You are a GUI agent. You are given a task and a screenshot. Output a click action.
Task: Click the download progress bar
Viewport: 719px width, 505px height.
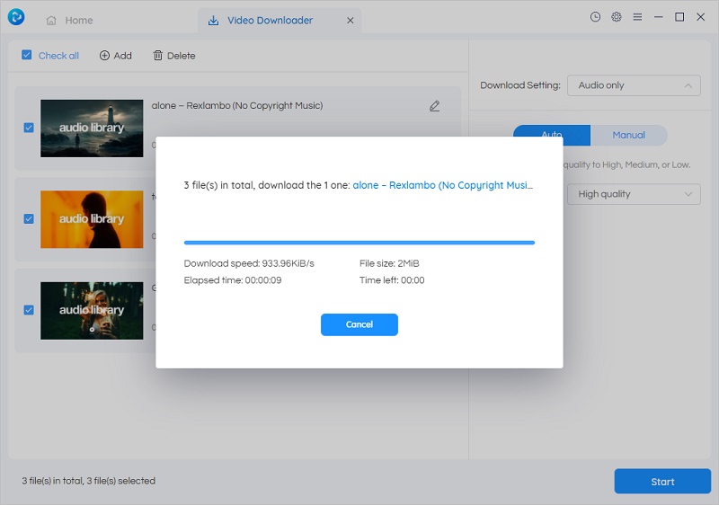[x=359, y=243]
